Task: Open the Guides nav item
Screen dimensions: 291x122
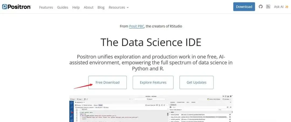Action: point(63,7)
